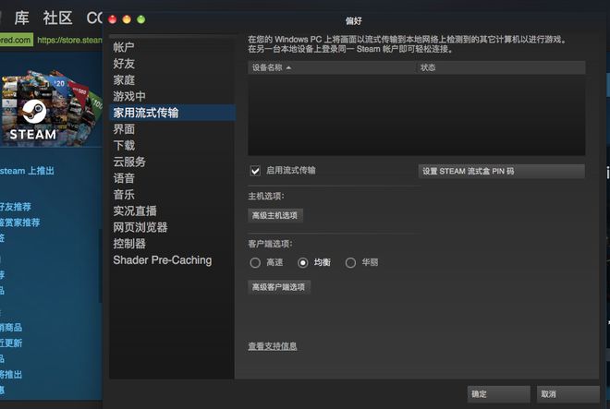Select the 均衡 radio option
610x409 pixels.
click(303, 263)
